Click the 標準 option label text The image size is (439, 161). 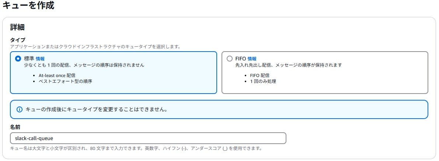[29, 59]
